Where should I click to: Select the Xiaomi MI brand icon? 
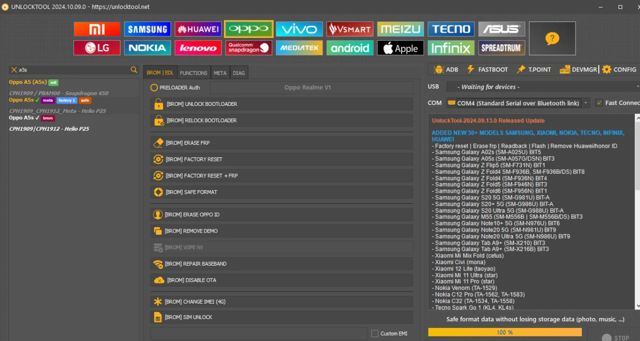point(97,29)
